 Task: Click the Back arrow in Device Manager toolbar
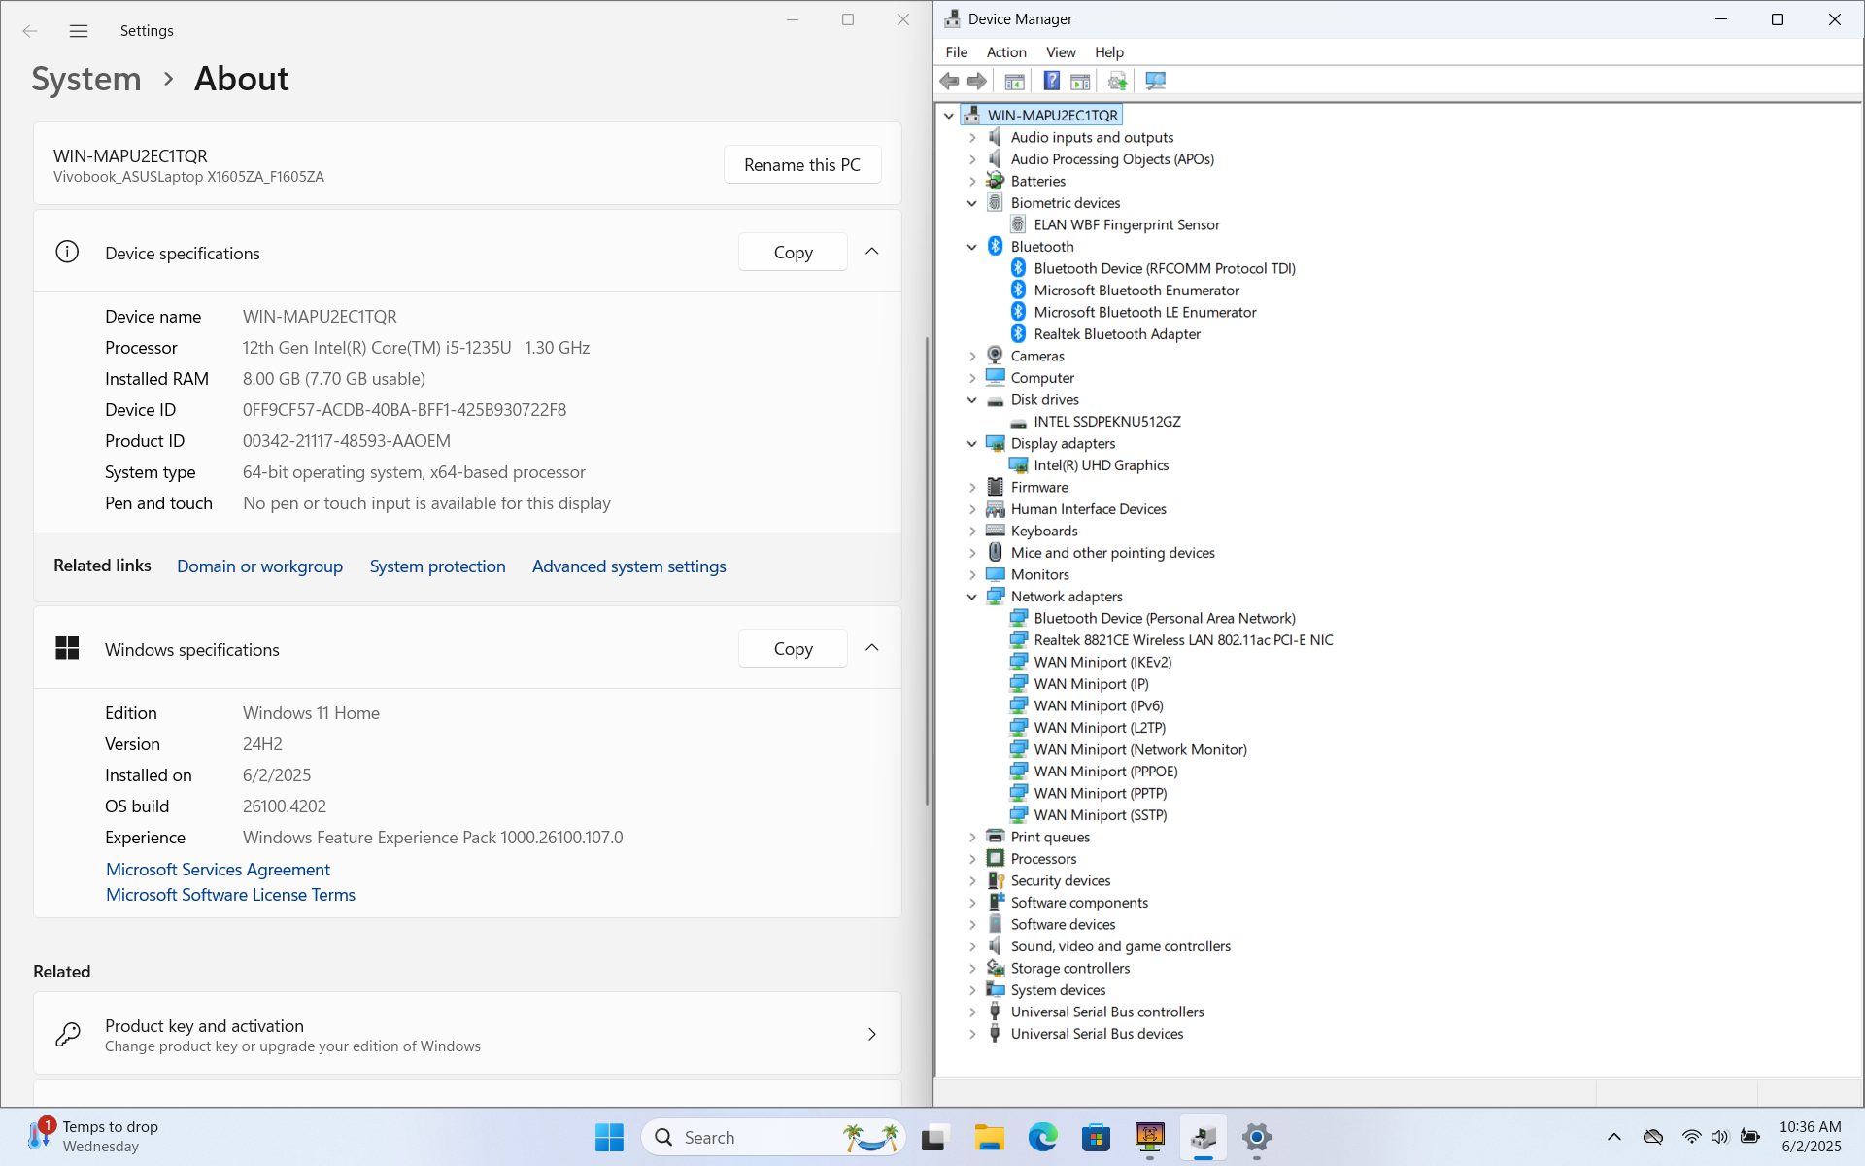(949, 82)
